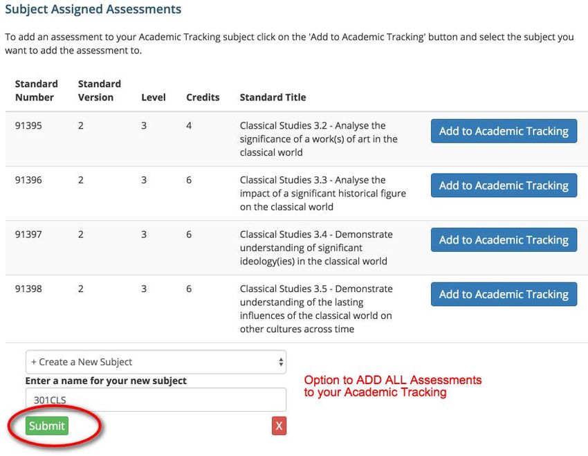
Task: Add standard 91397 to Academic Tracking
Action: [x=504, y=239]
